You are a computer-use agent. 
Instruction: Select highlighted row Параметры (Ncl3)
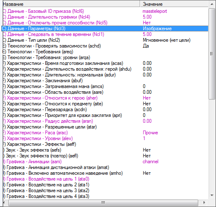(104, 29)
